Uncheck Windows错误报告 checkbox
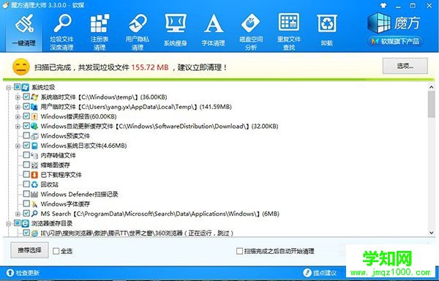 pos(26,116)
